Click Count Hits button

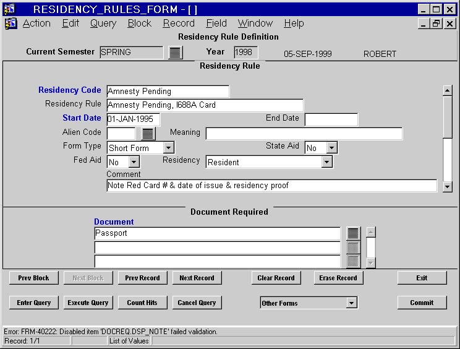143,303
